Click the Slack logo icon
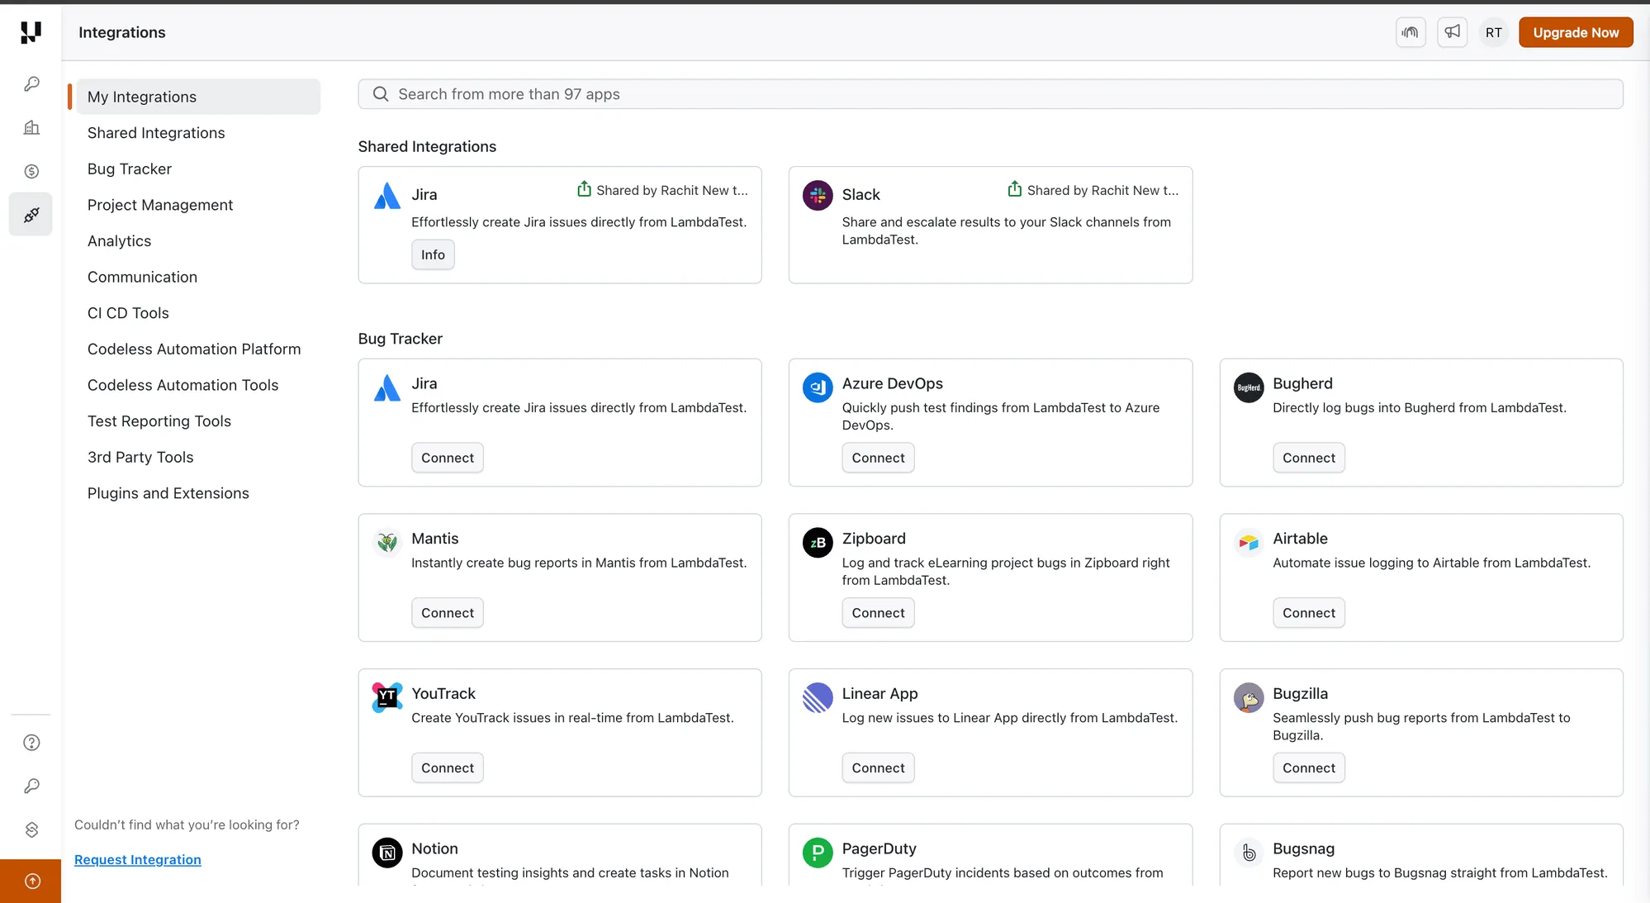The image size is (1650, 903). [x=818, y=196]
